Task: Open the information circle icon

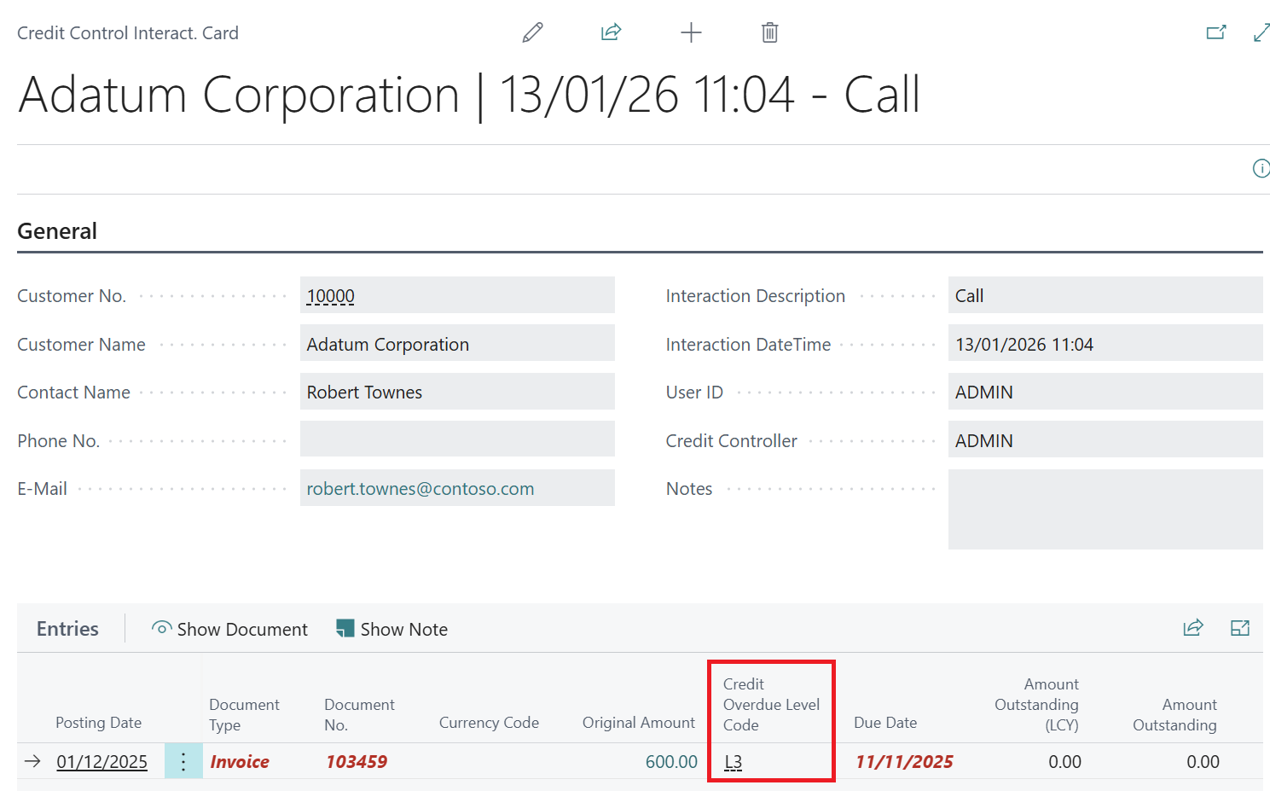Action: click(x=1260, y=169)
